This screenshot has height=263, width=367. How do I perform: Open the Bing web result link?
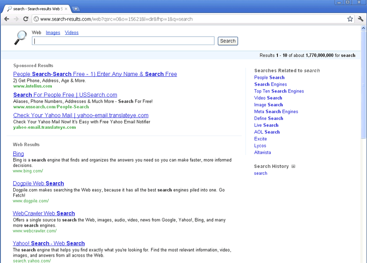point(18,154)
